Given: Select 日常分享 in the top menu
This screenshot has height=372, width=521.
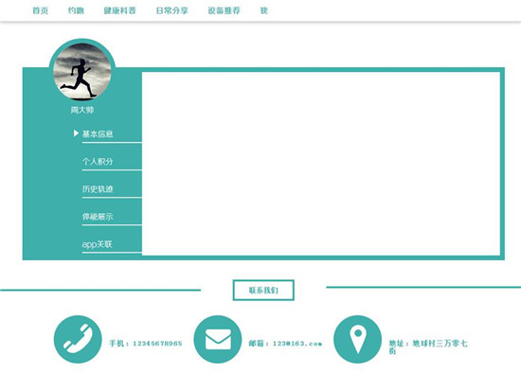Looking at the screenshot, I should click(172, 10).
